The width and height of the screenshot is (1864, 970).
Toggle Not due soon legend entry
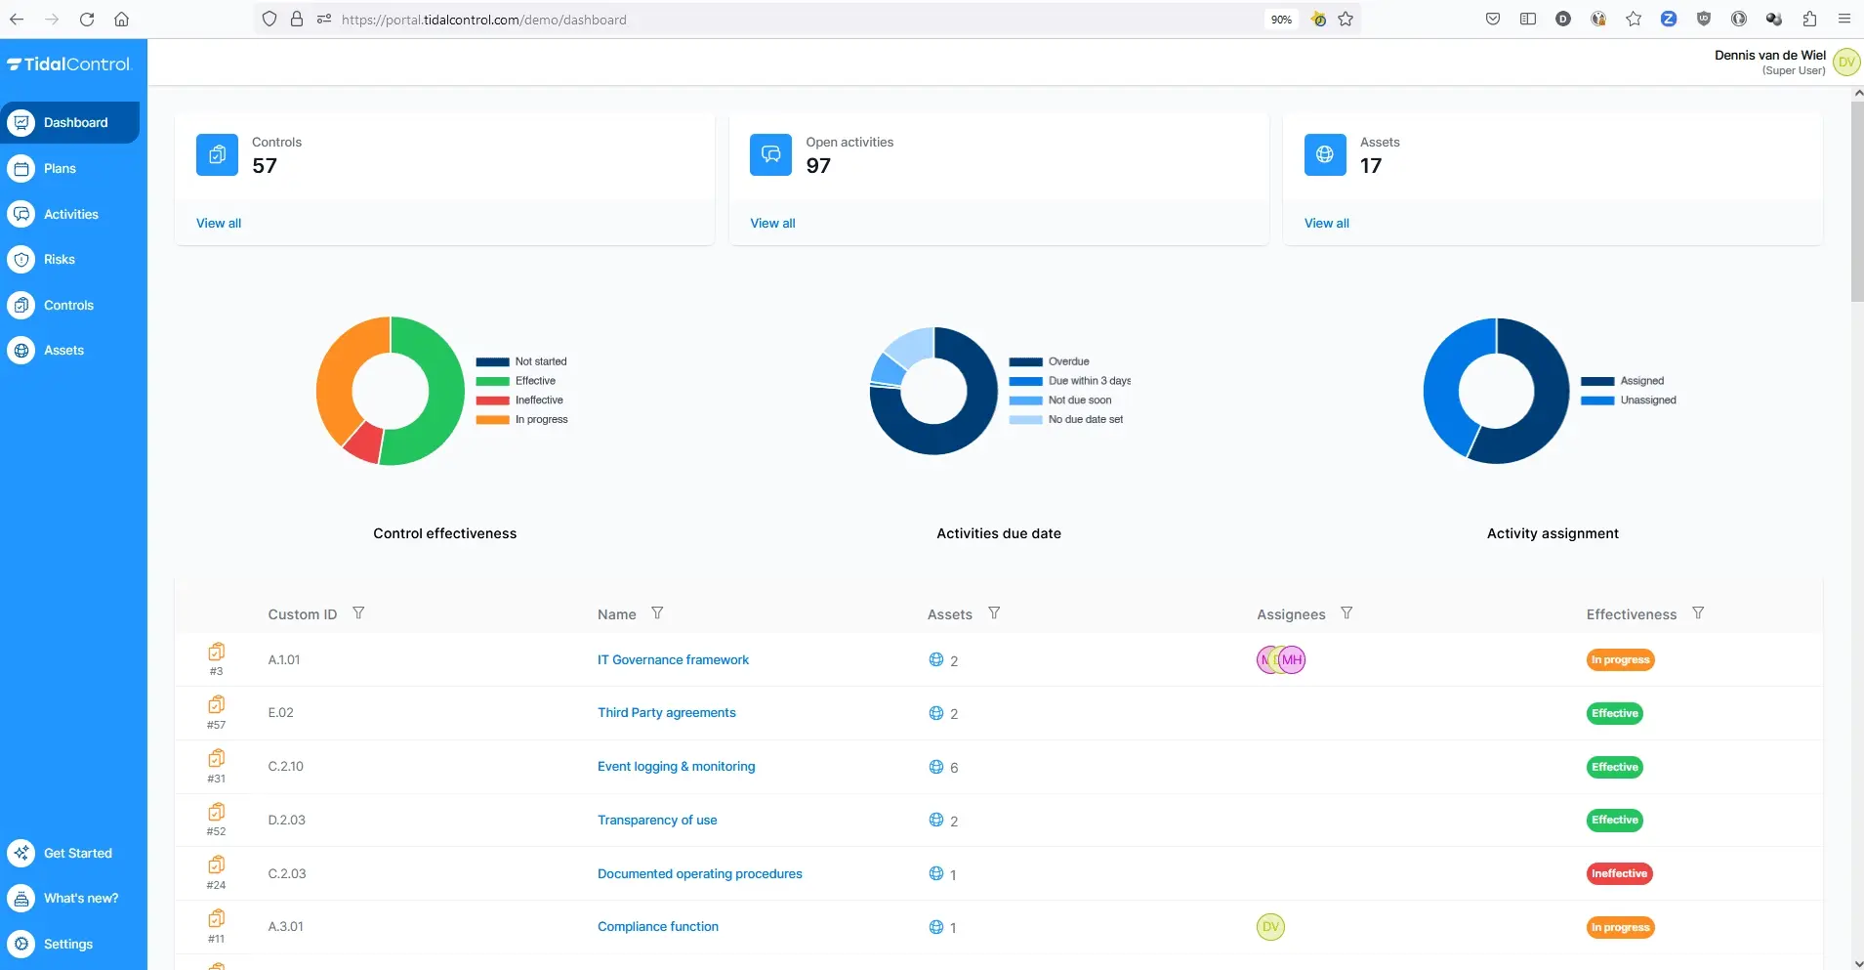click(1060, 401)
